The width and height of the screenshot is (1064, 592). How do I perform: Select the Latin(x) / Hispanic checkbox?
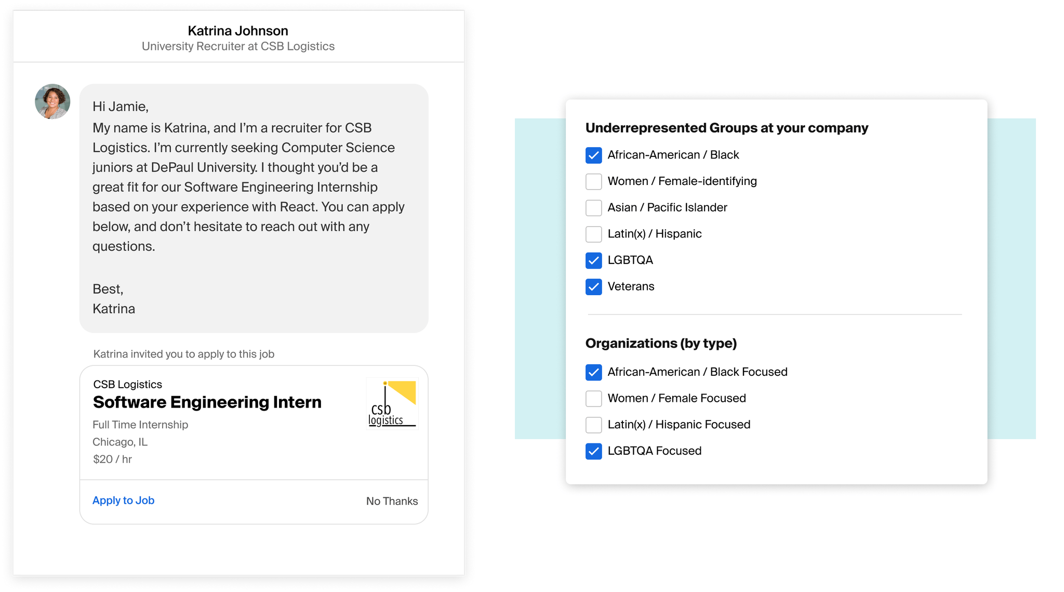point(593,234)
